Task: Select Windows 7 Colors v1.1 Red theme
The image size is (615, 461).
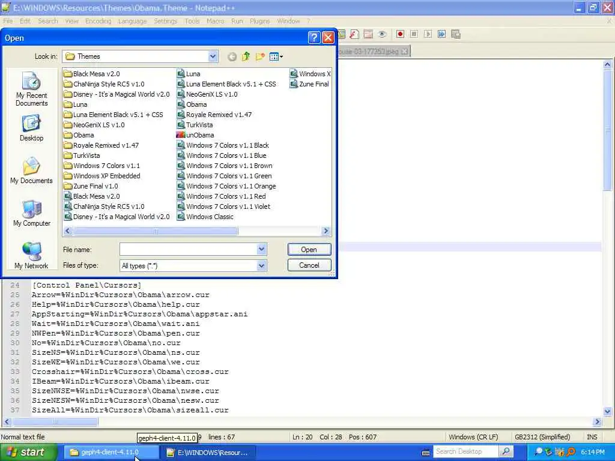Action: click(222, 196)
